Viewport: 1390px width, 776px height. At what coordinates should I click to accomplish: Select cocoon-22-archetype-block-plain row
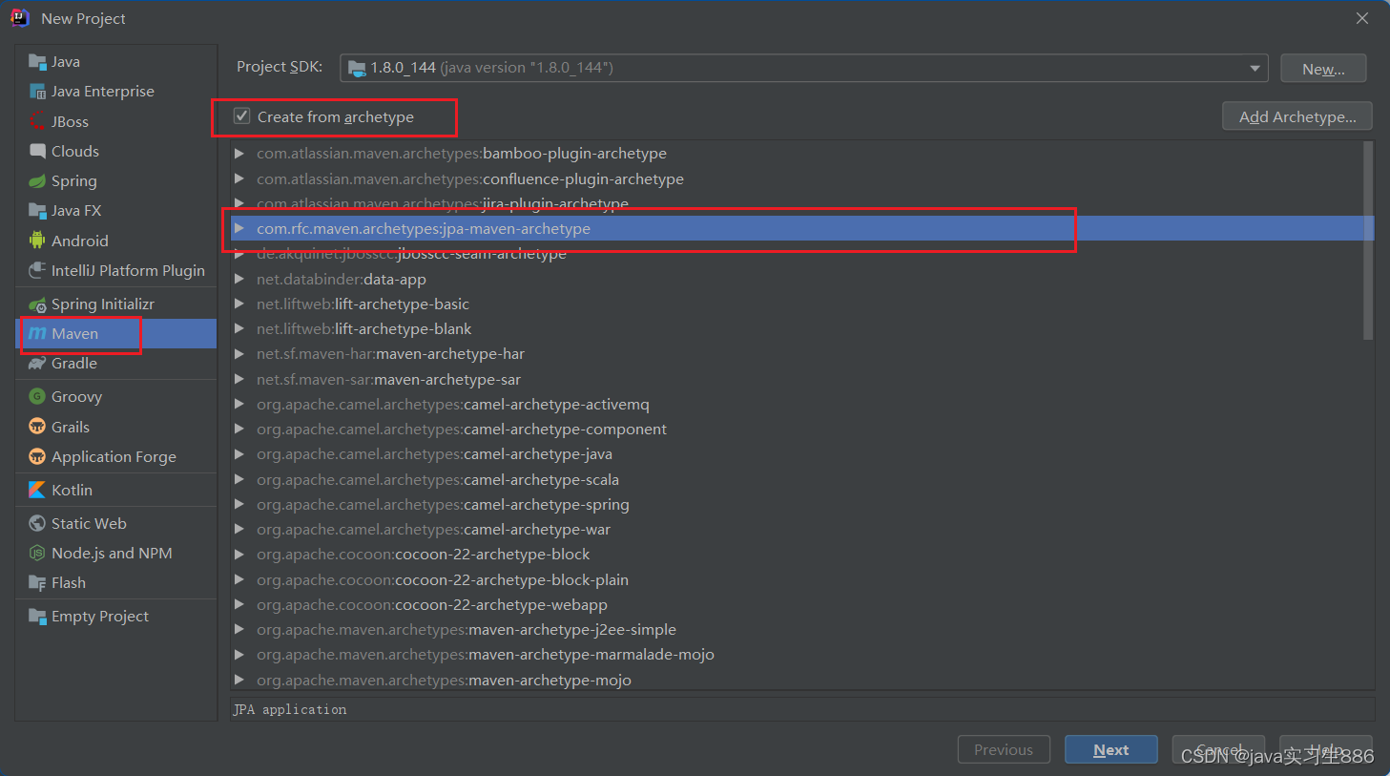coord(797,579)
